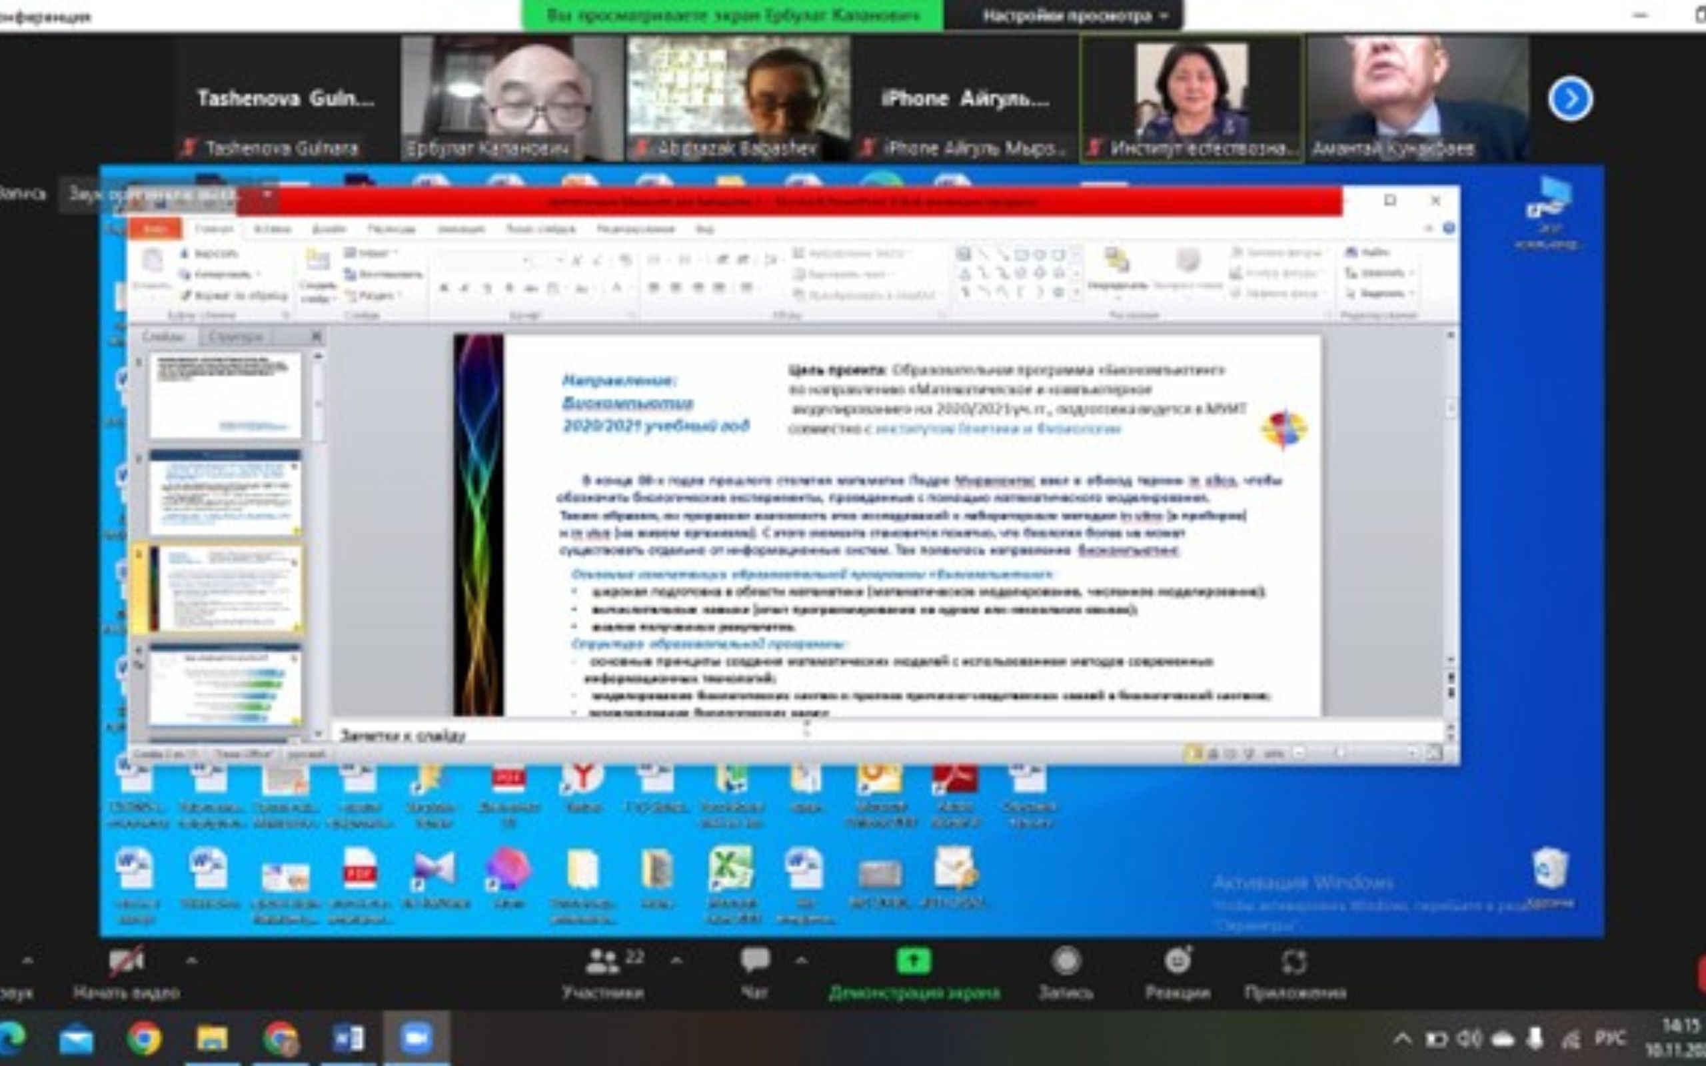Click the system tray volume icon
Image resolution: width=1706 pixels, height=1066 pixels.
(1469, 1039)
